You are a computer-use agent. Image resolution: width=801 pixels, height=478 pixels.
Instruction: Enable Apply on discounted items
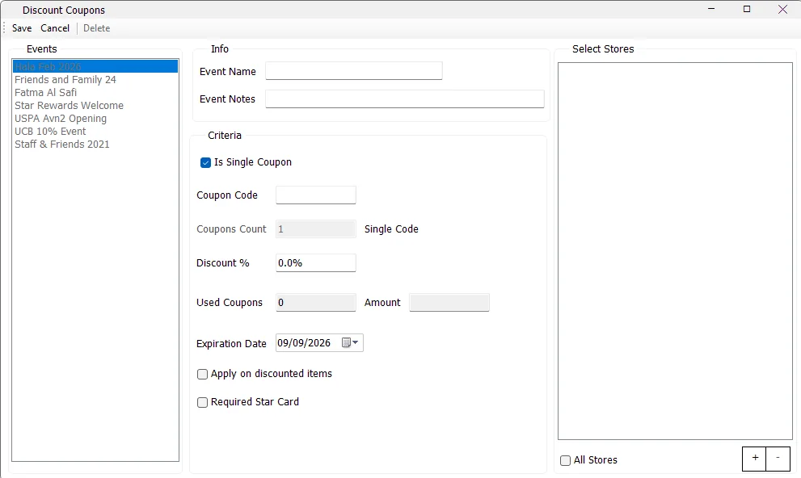(x=202, y=375)
